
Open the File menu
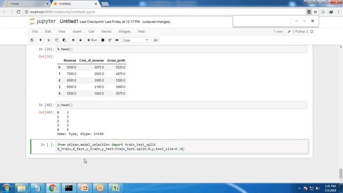point(35,32)
